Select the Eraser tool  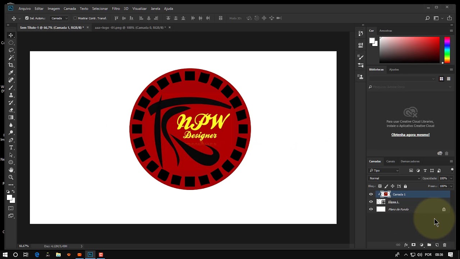pos(11,110)
